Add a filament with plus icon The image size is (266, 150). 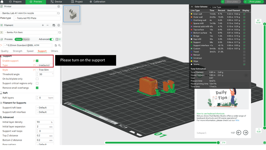pos(43,25)
